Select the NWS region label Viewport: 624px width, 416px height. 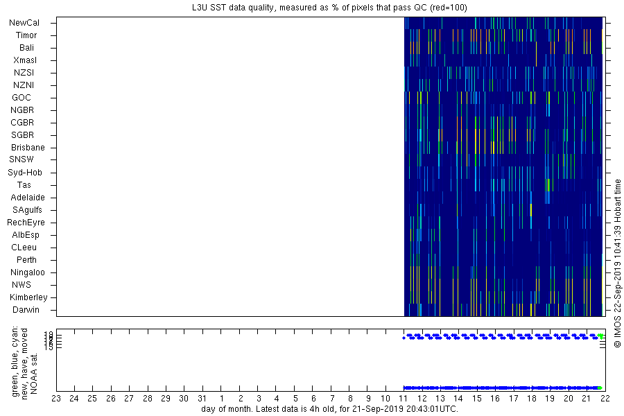(21, 285)
